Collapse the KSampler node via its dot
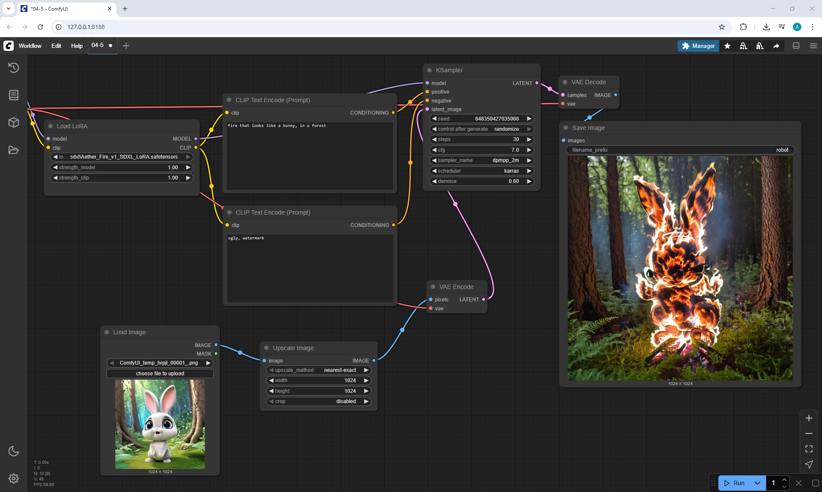822x492 pixels. [429, 70]
